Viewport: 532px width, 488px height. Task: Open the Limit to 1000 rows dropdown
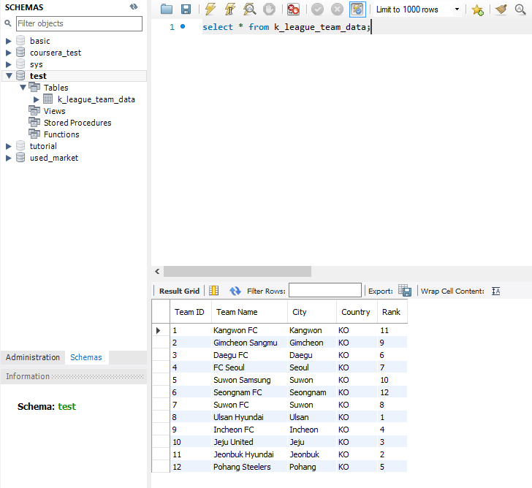coord(457,9)
